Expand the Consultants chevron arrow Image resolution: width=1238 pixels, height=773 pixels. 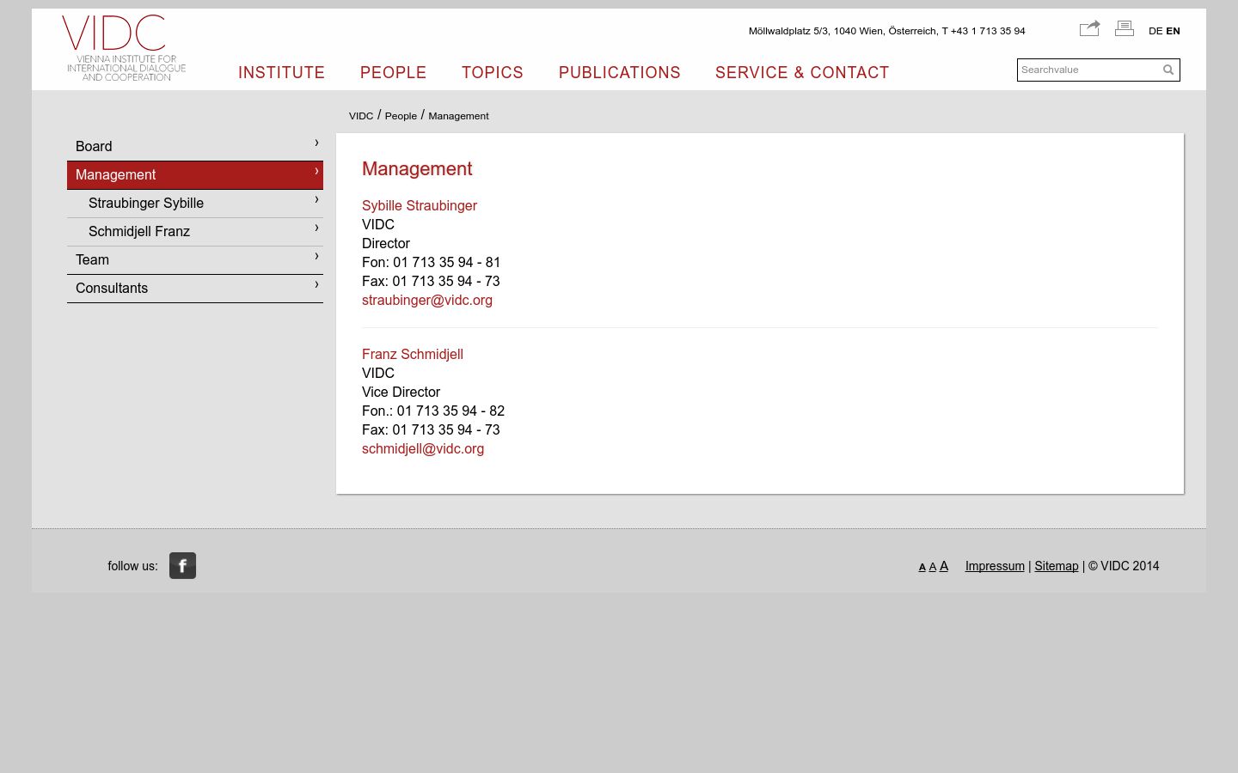tap(316, 284)
